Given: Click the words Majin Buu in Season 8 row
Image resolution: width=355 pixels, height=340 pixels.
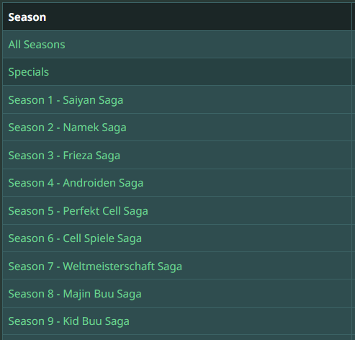Looking at the screenshot, I should click(x=89, y=294).
